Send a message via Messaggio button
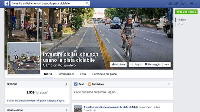This screenshot has width=200, height=112. pyautogui.click(x=153, y=64)
